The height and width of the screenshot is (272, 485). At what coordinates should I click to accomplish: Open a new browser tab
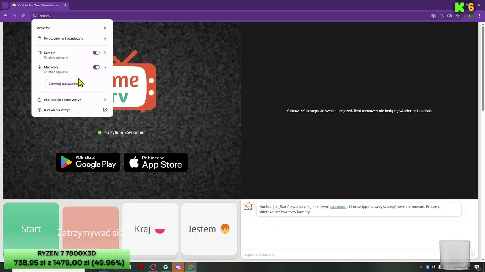coord(74,5)
